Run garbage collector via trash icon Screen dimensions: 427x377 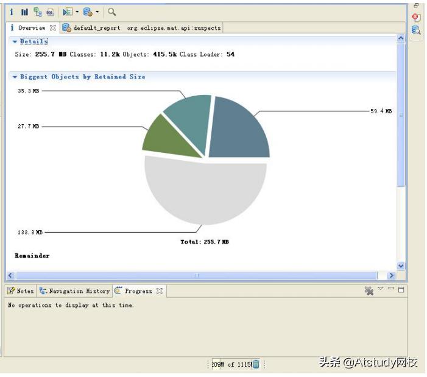[x=256, y=364]
